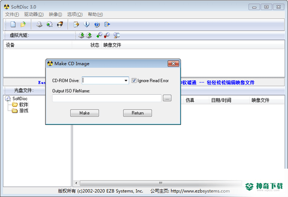Viewport: 288px width, 197px height.
Task: Click the document with orange arrow icon
Action: click(x=76, y=25)
